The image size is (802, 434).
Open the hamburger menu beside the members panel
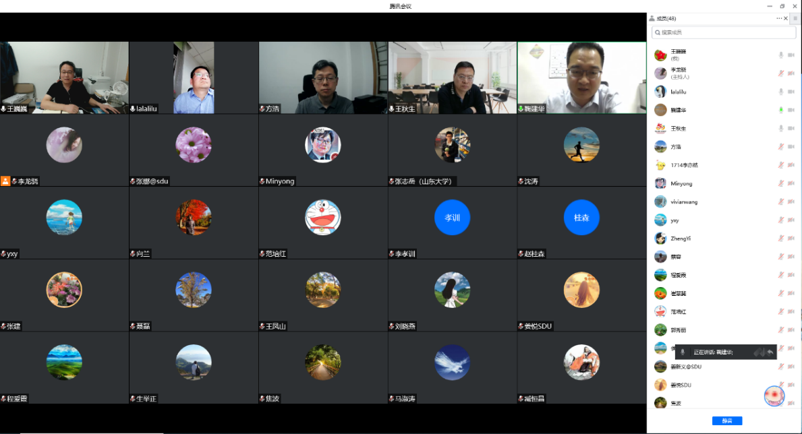(795, 18)
